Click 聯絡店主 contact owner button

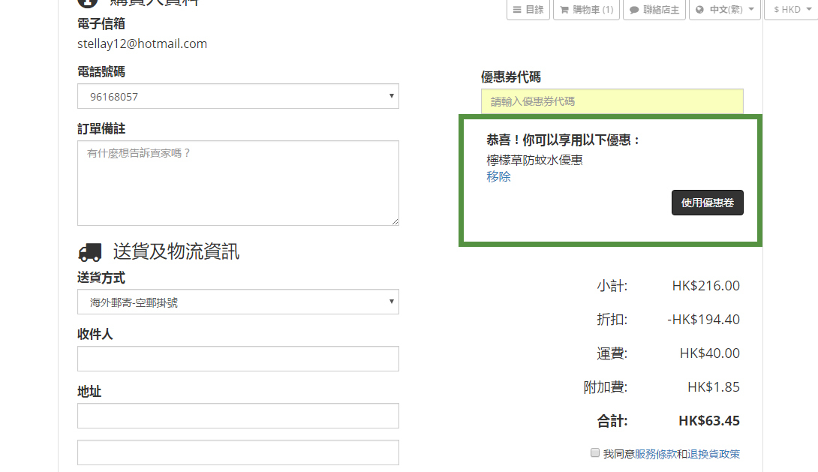tap(654, 10)
